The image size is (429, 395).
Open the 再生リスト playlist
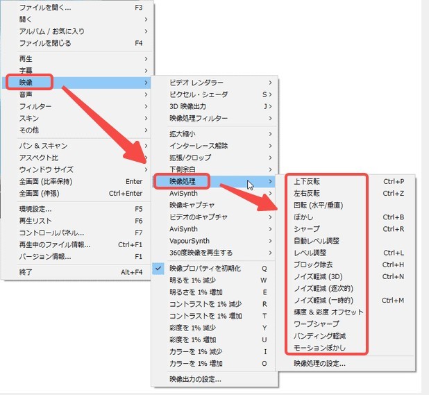tap(76, 221)
